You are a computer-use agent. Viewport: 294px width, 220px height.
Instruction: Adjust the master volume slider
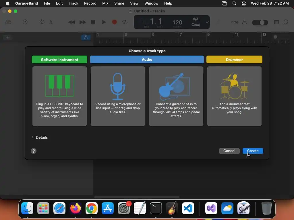(x=260, y=23)
